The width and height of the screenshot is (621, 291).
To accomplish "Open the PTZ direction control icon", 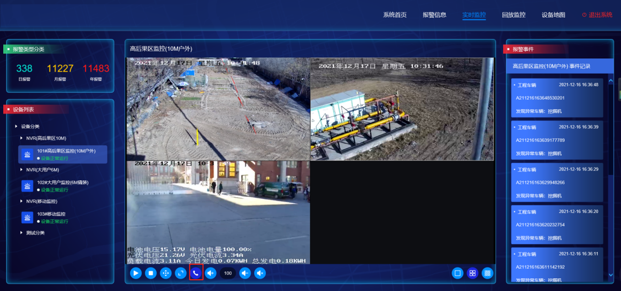I will [166, 273].
